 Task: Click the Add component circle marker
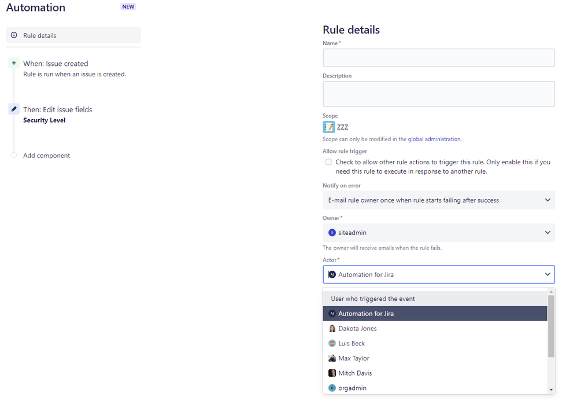pyautogui.click(x=14, y=155)
